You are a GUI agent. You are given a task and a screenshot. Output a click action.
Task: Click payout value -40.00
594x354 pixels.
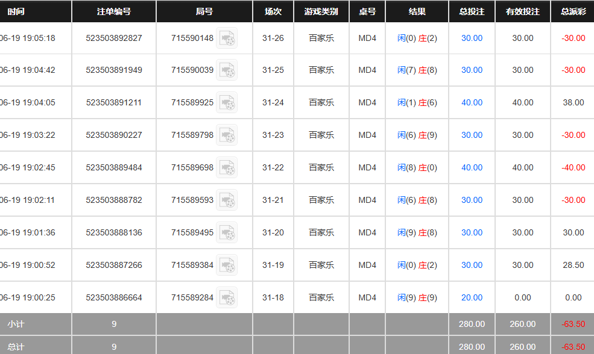[573, 167]
